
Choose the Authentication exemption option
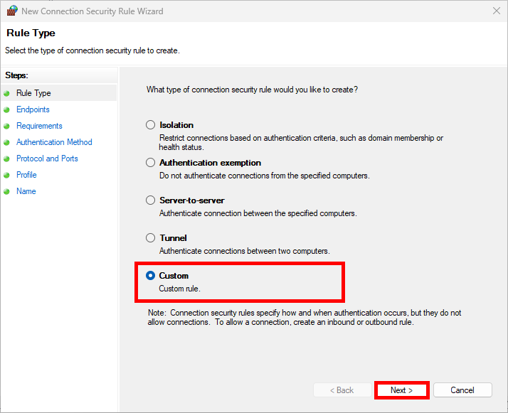click(x=150, y=163)
